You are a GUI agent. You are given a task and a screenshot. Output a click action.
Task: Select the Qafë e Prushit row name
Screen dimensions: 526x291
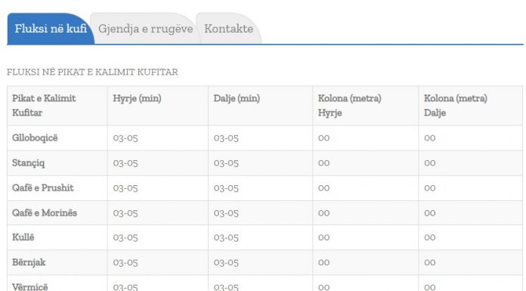point(42,188)
